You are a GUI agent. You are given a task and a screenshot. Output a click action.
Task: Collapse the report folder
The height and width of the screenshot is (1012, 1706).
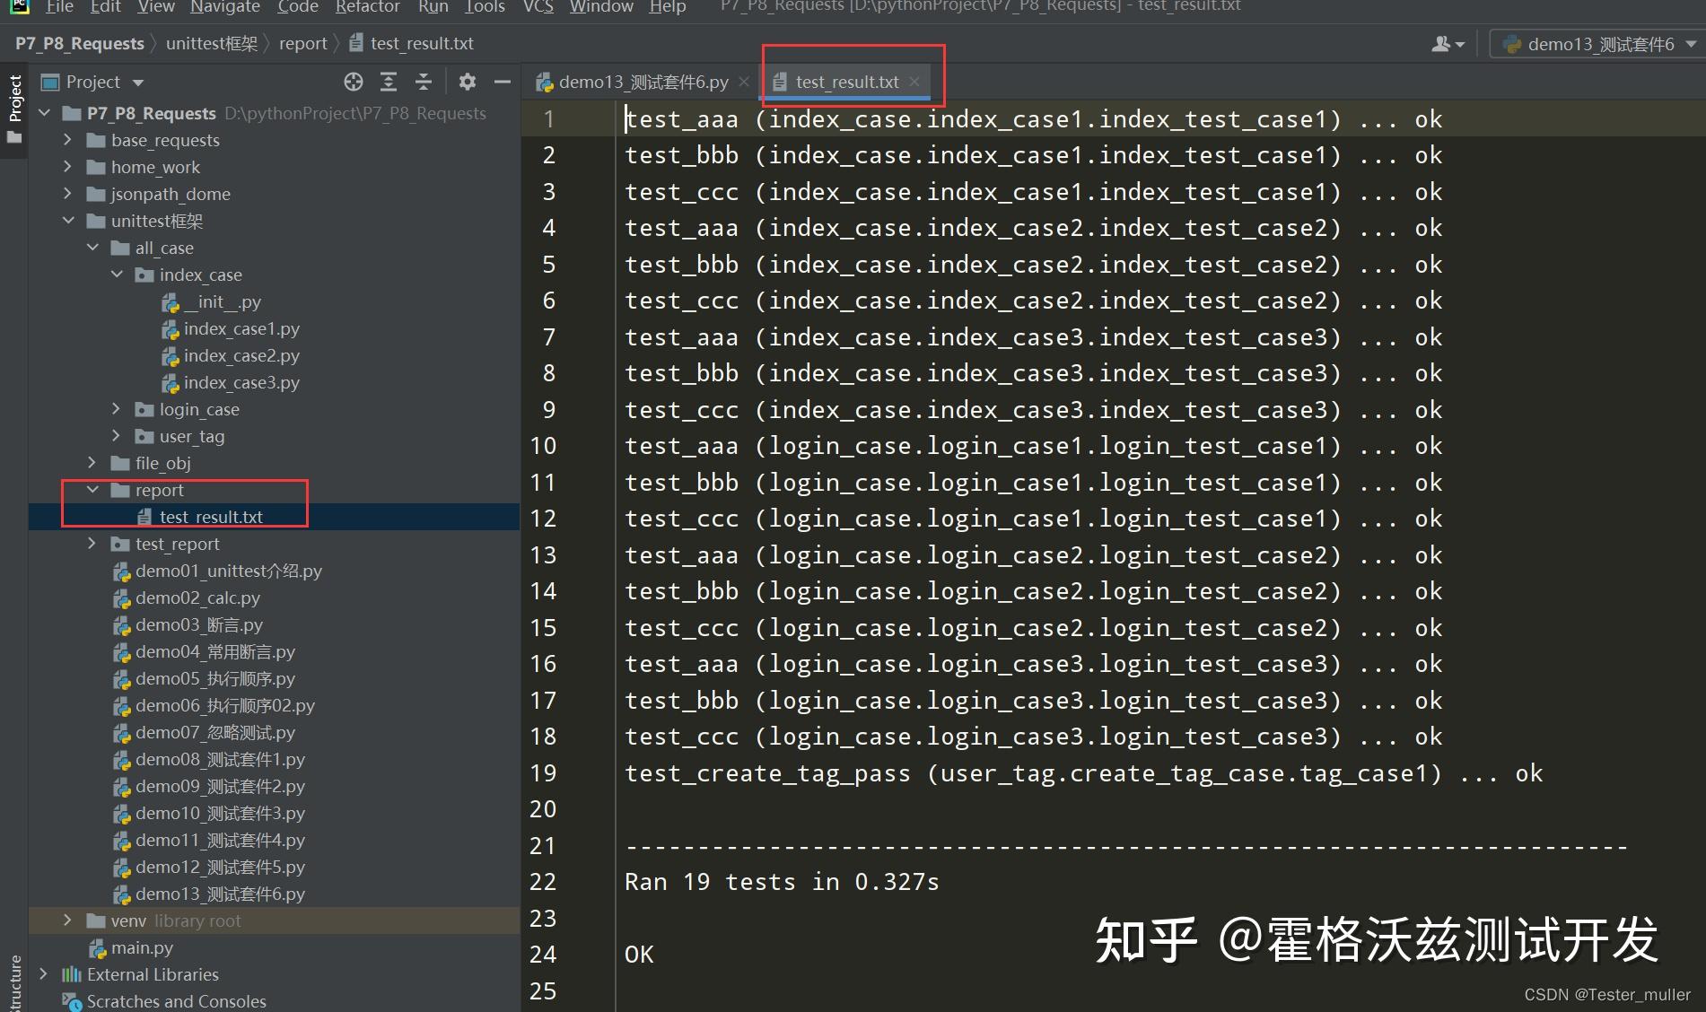tap(92, 490)
